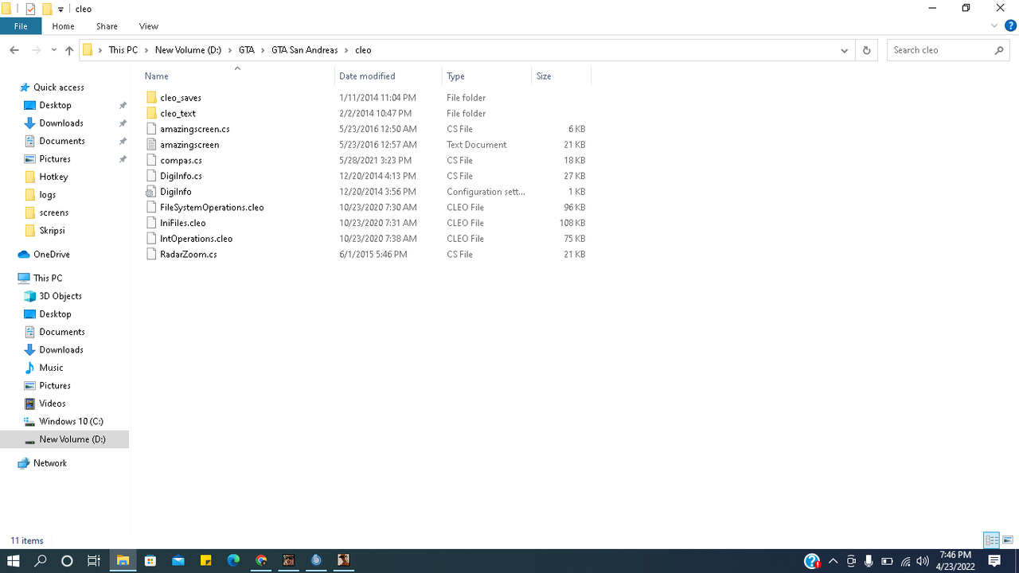The width and height of the screenshot is (1019, 573).
Task: Click the New folder quick access icon
Action: point(47,9)
